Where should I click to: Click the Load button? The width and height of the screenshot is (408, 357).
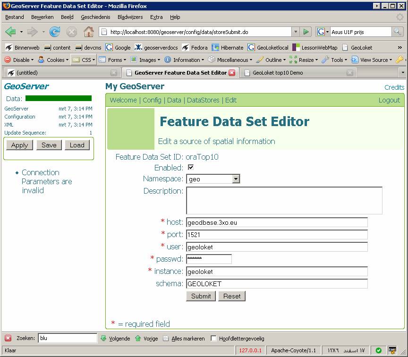click(x=77, y=145)
